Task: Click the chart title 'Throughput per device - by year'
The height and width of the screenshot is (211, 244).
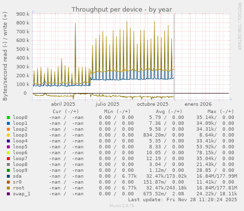Action: 122,9
